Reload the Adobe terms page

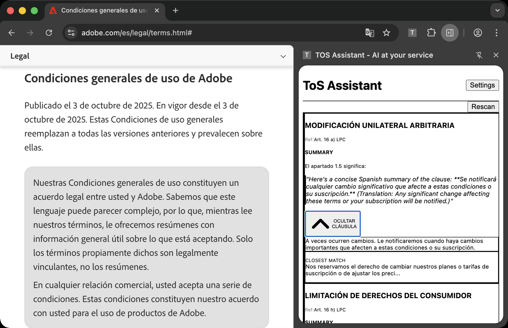pyautogui.click(x=49, y=33)
